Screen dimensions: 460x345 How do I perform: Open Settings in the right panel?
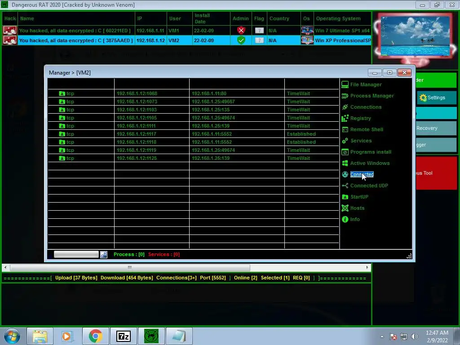[437, 97]
